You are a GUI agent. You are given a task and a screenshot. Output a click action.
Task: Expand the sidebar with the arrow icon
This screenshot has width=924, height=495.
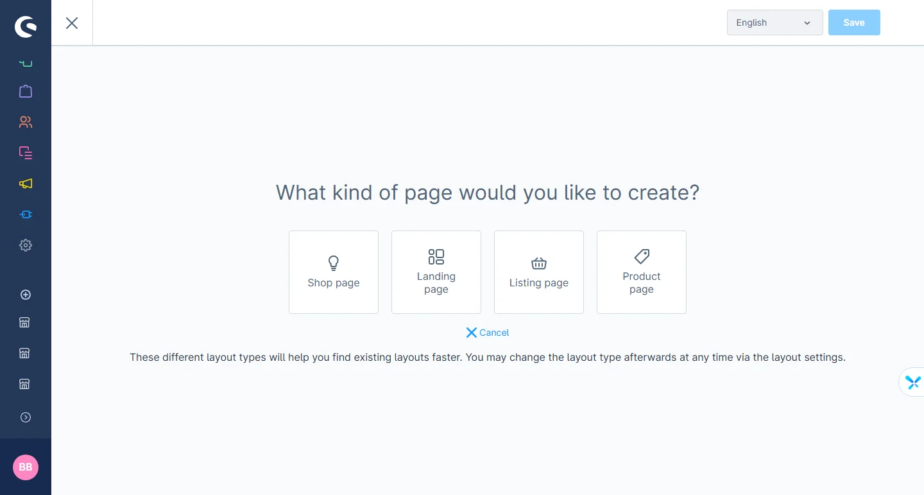click(26, 417)
